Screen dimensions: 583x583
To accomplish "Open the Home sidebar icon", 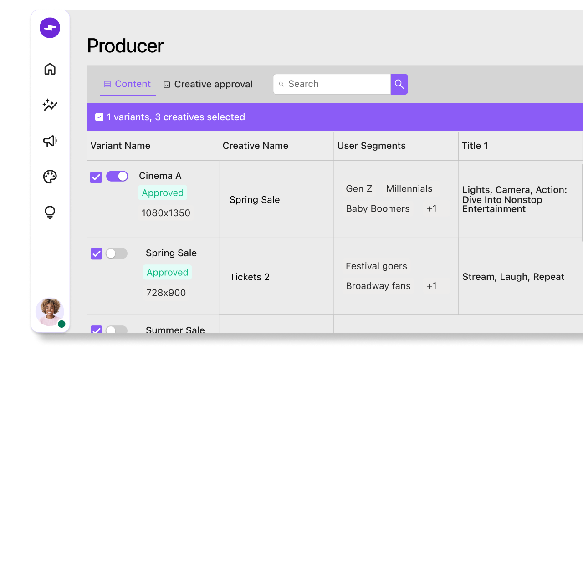I will point(50,69).
